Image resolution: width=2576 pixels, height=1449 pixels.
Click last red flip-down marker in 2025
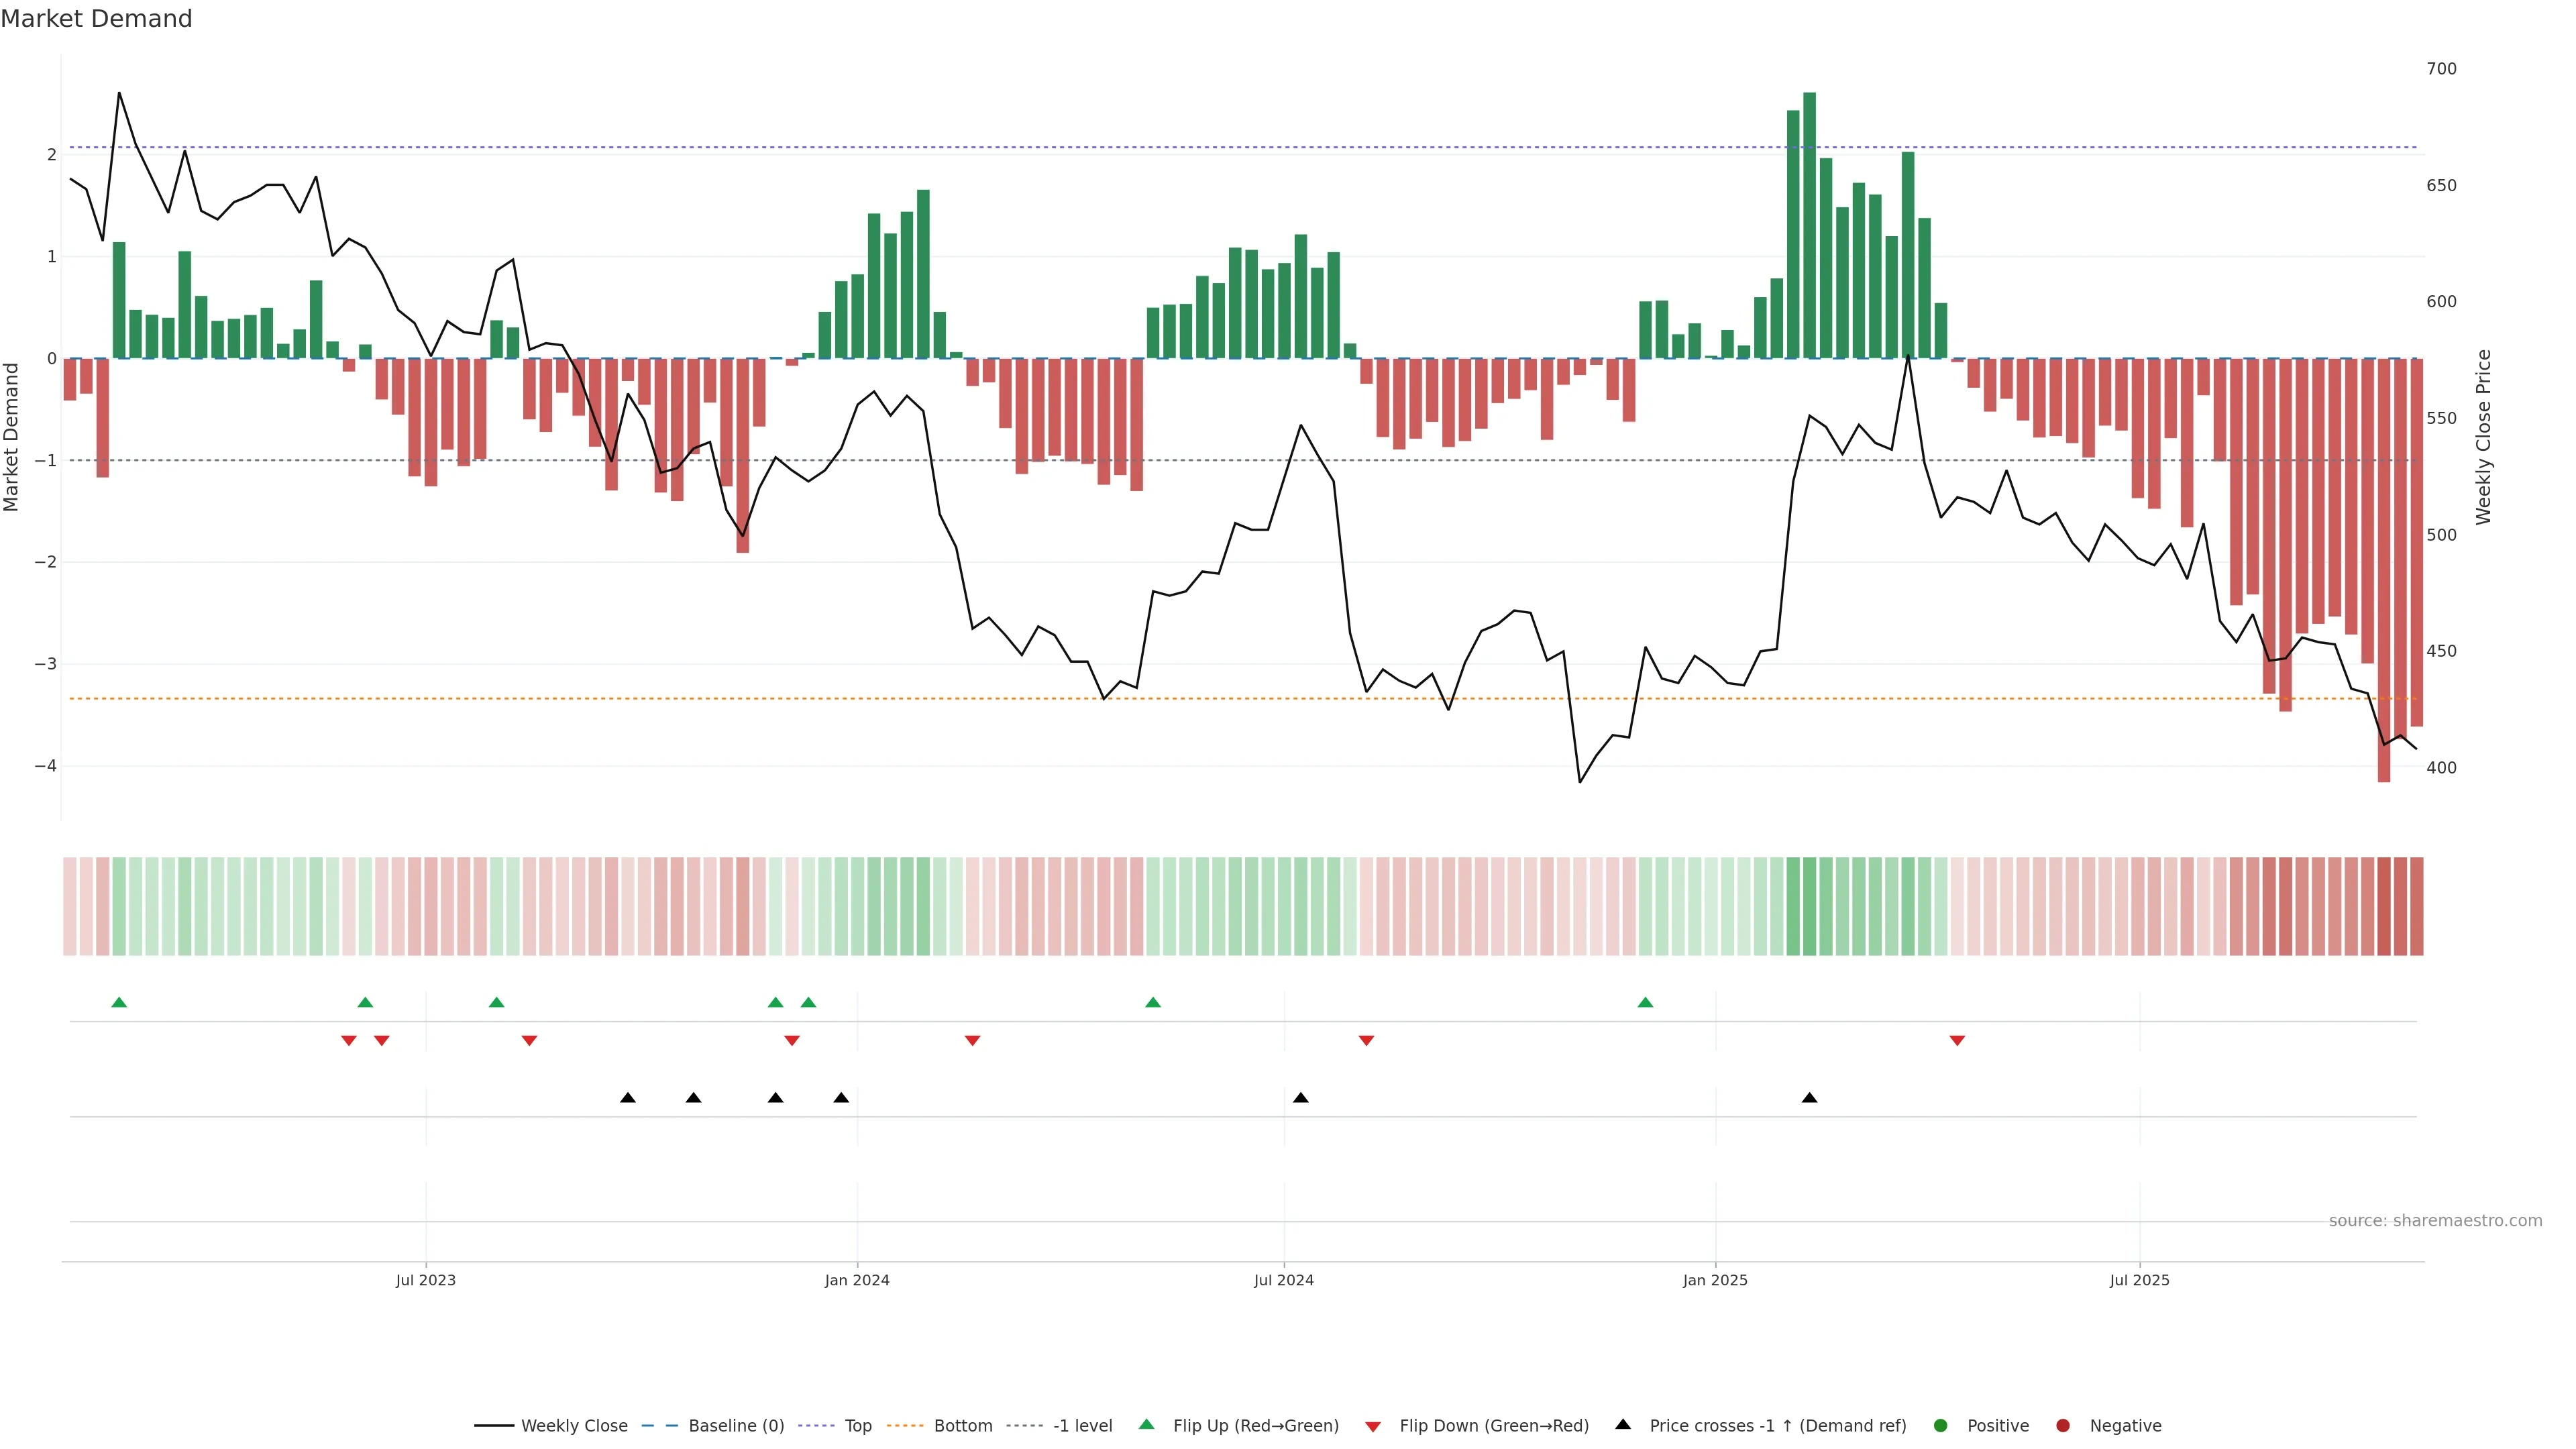(1957, 1041)
